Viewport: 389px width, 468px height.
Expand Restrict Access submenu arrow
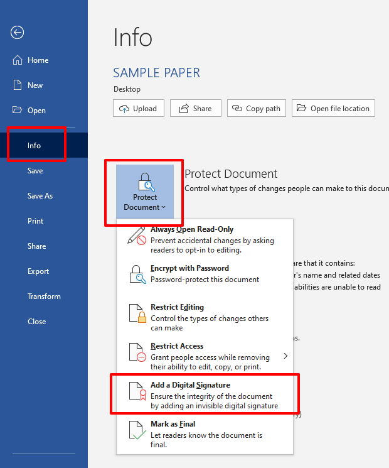(x=285, y=356)
